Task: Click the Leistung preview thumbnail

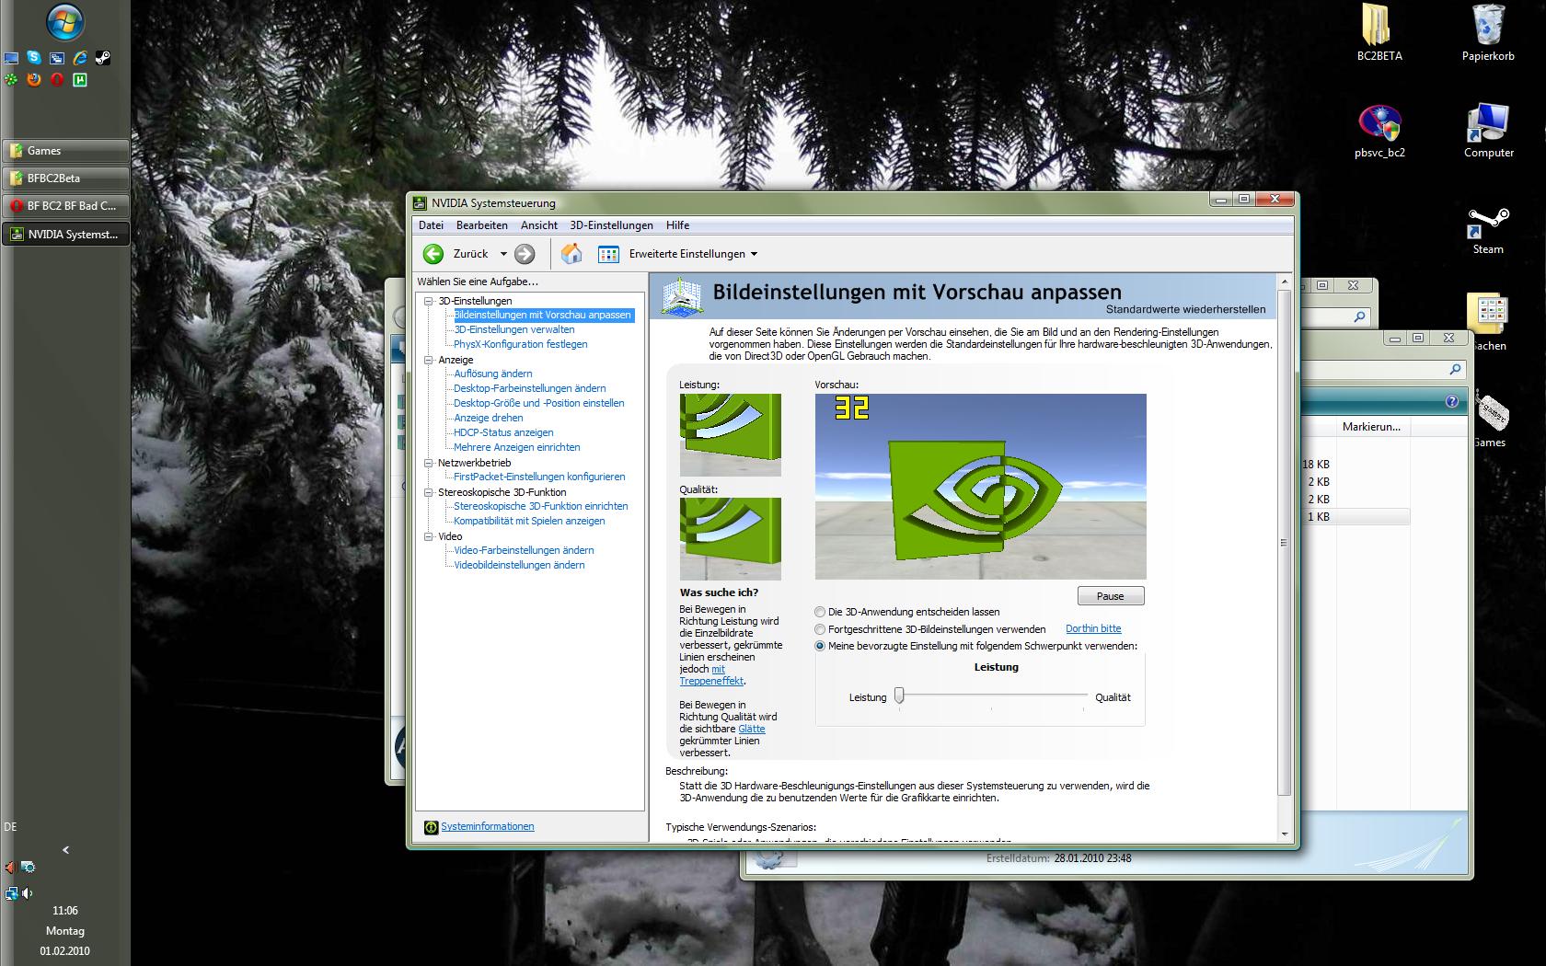Action: [x=730, y=435]
